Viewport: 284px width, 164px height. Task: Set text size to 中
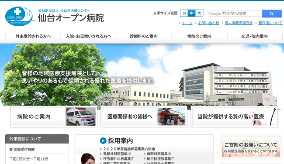[192, 13]
